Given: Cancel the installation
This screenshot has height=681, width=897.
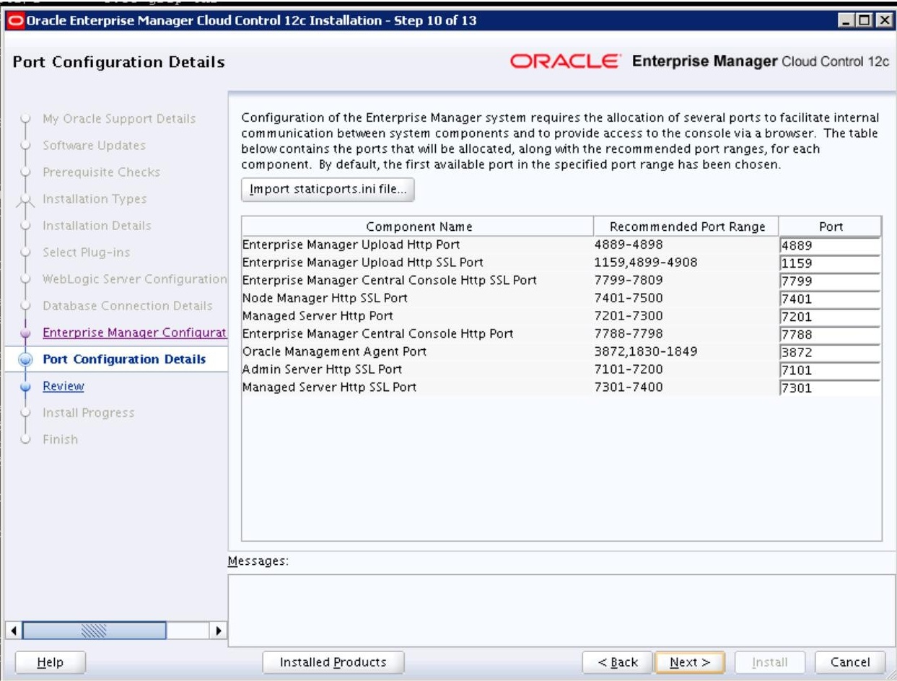Looking at the screenshot, I should (x=850, y=662).
